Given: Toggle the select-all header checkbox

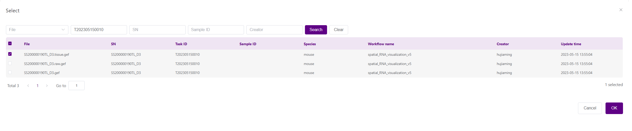Looking at the screenshot, I should click(x=10, y=43).
